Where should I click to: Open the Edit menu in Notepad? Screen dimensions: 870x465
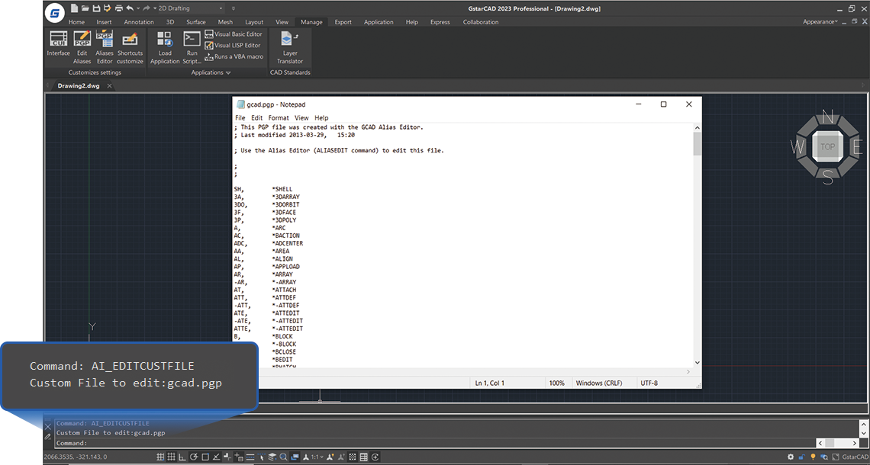pos(257,117)
